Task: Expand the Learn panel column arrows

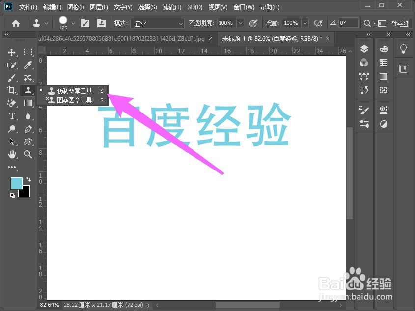Action: coord(408,35)
